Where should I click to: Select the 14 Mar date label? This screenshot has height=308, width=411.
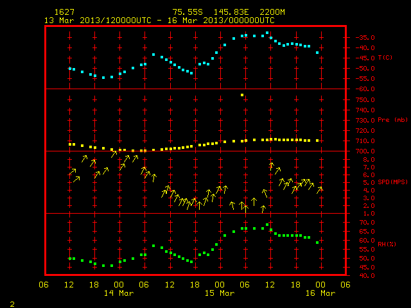click(x=119, y=293)
